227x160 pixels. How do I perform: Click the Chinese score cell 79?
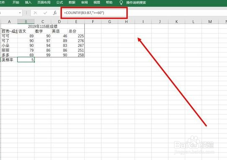click(26, 50)
